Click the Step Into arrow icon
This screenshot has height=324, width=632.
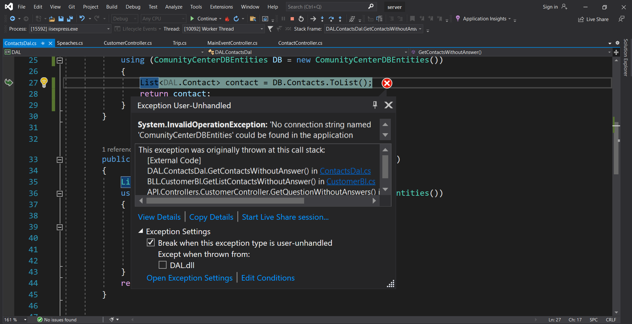(322, 19)
